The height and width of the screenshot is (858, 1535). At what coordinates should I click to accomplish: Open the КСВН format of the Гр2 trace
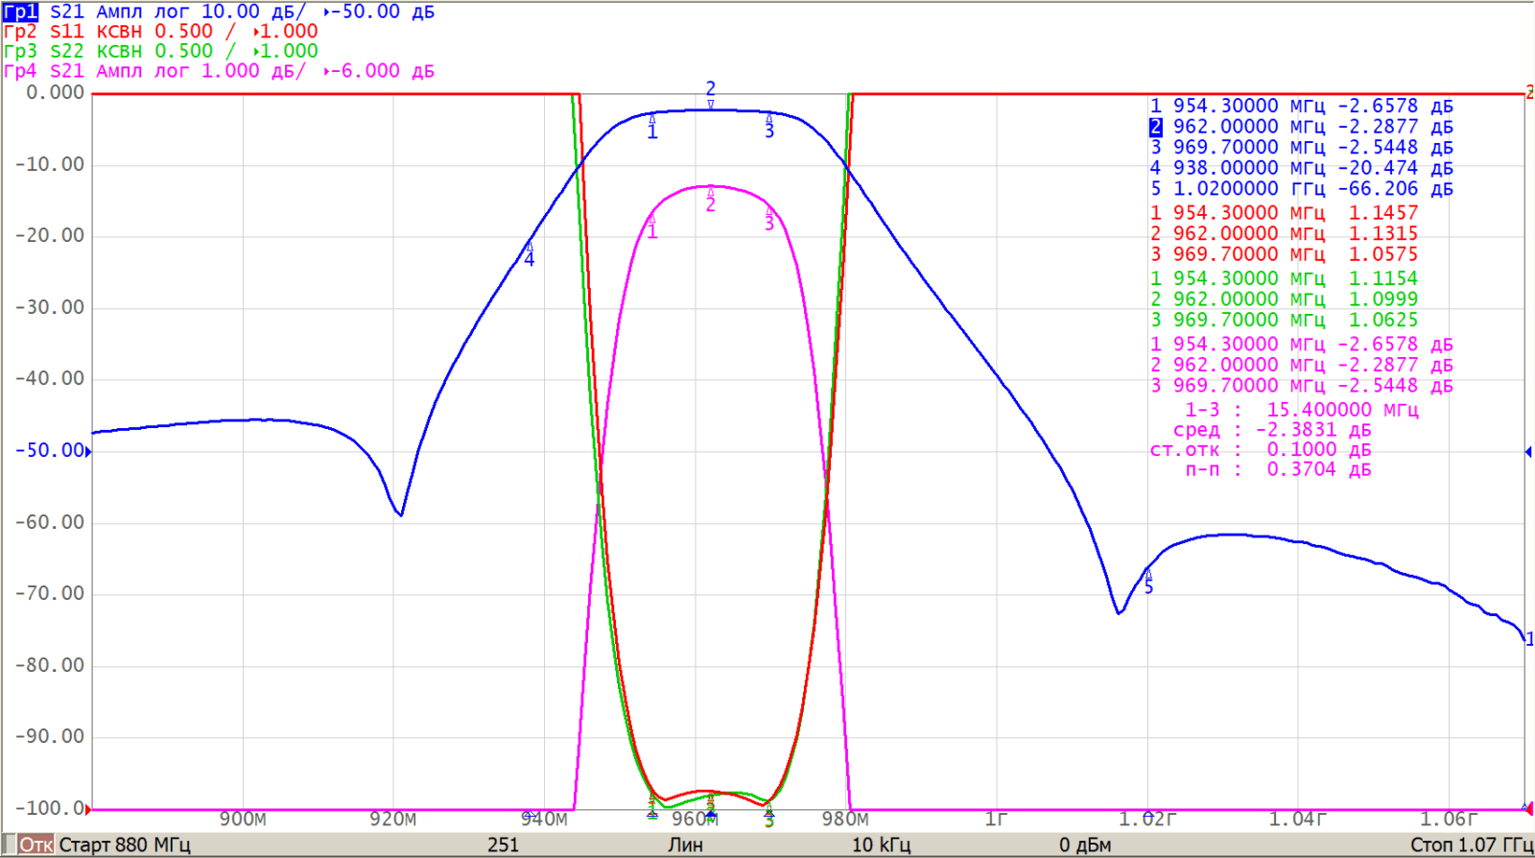point(119,32)
